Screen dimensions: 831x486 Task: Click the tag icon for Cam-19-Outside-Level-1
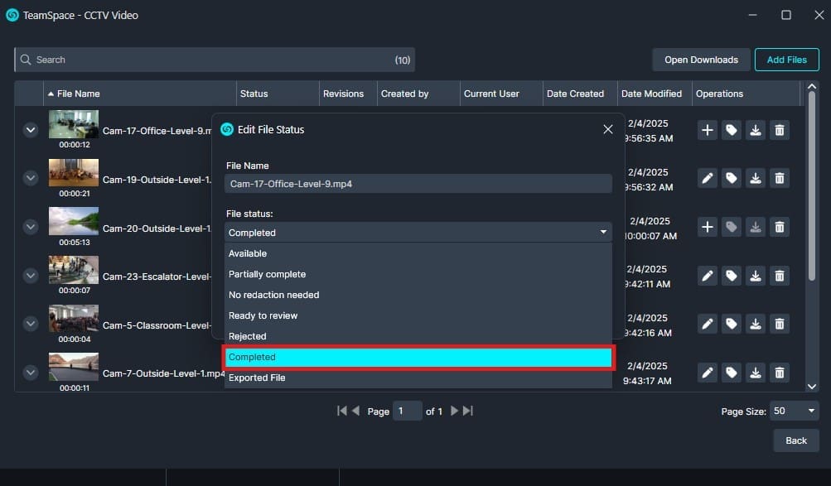click(x=731, y=178)
